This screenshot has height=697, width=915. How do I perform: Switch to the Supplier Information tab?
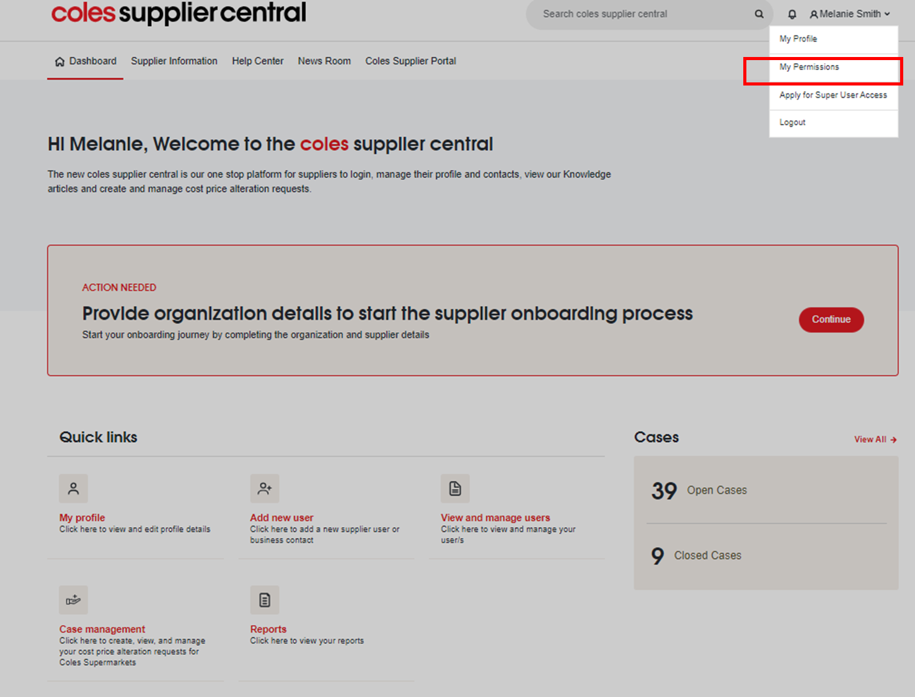174,61
